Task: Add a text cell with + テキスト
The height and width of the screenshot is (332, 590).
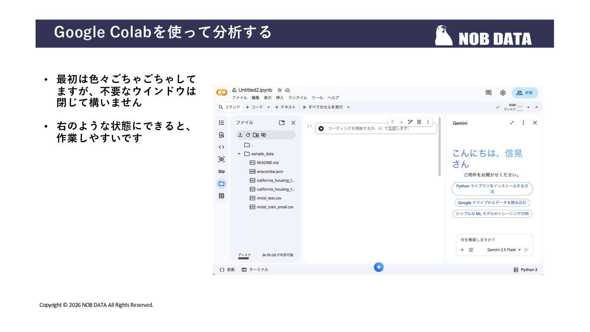Action: (285, 107)
